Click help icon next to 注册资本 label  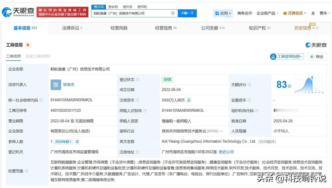(x=137, y=100)
